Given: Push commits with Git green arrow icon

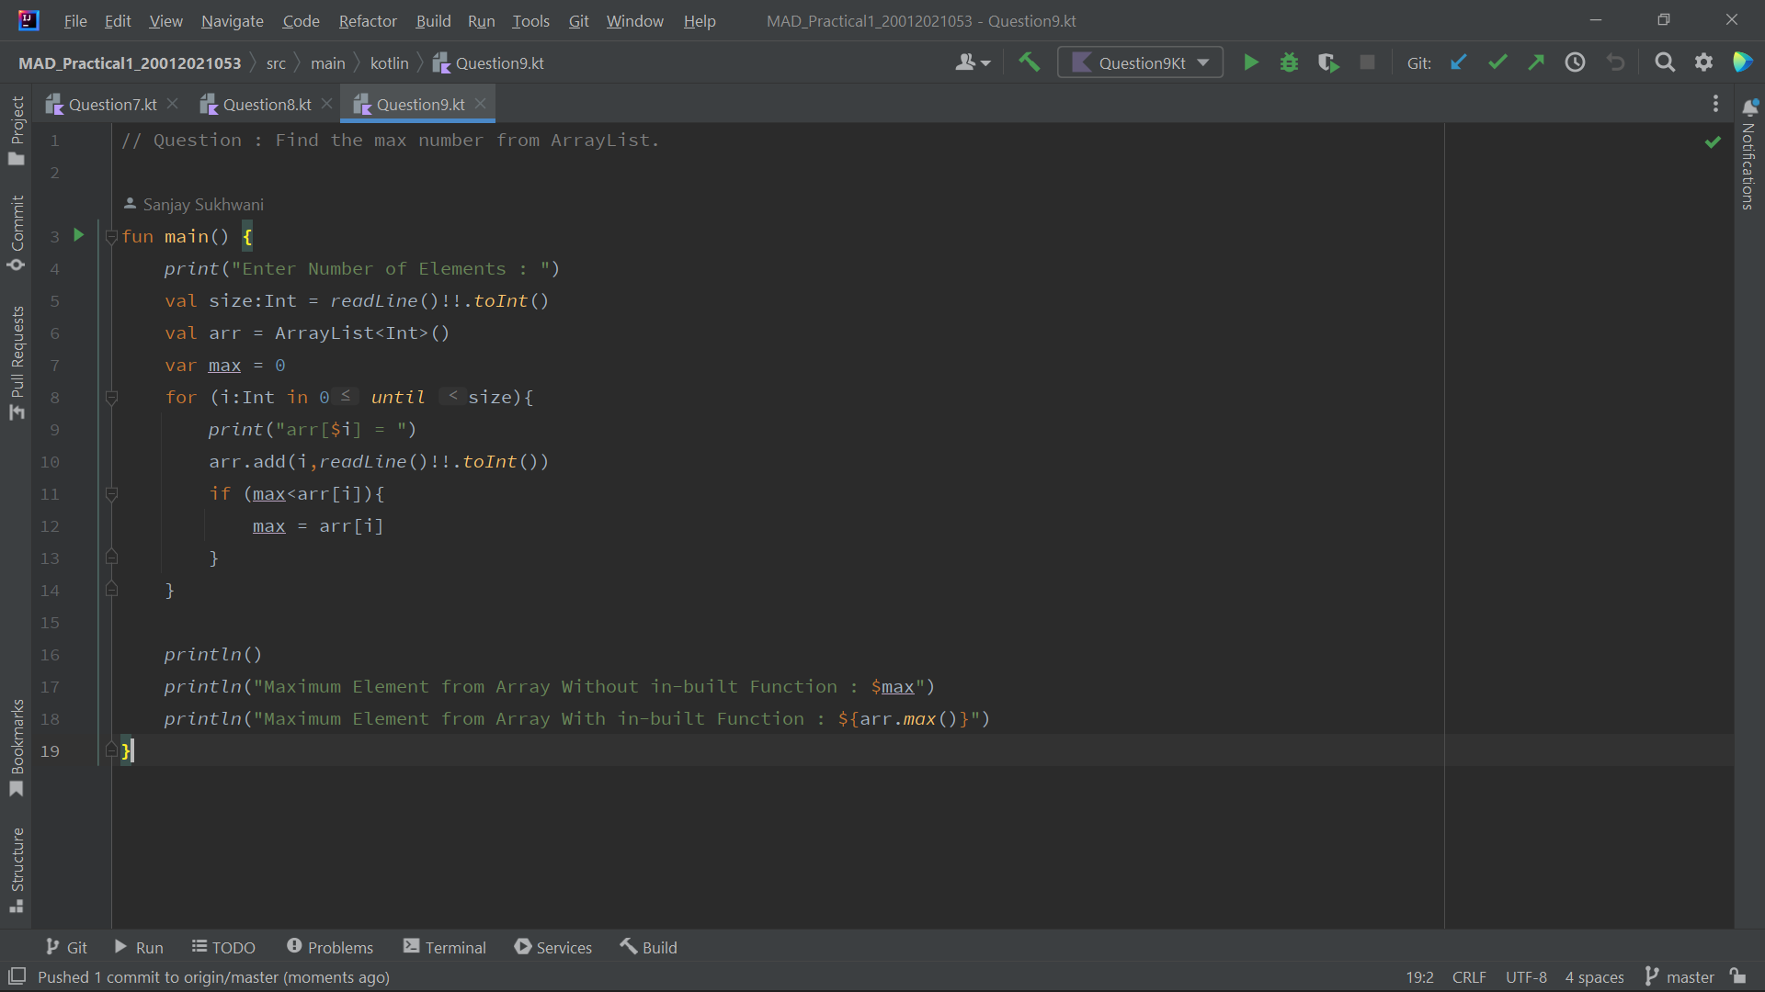Looking at the screenshot, I should (x=1536, y=62).
